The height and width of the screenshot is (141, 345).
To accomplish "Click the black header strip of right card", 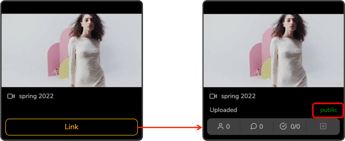I will click(274, 8).
